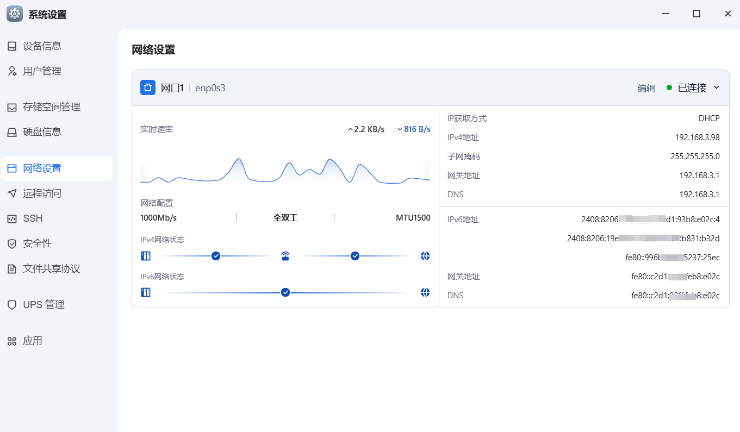Click the network port icon beside 网口1
This screenshot has width=740, height=432.
coord(148,87)
